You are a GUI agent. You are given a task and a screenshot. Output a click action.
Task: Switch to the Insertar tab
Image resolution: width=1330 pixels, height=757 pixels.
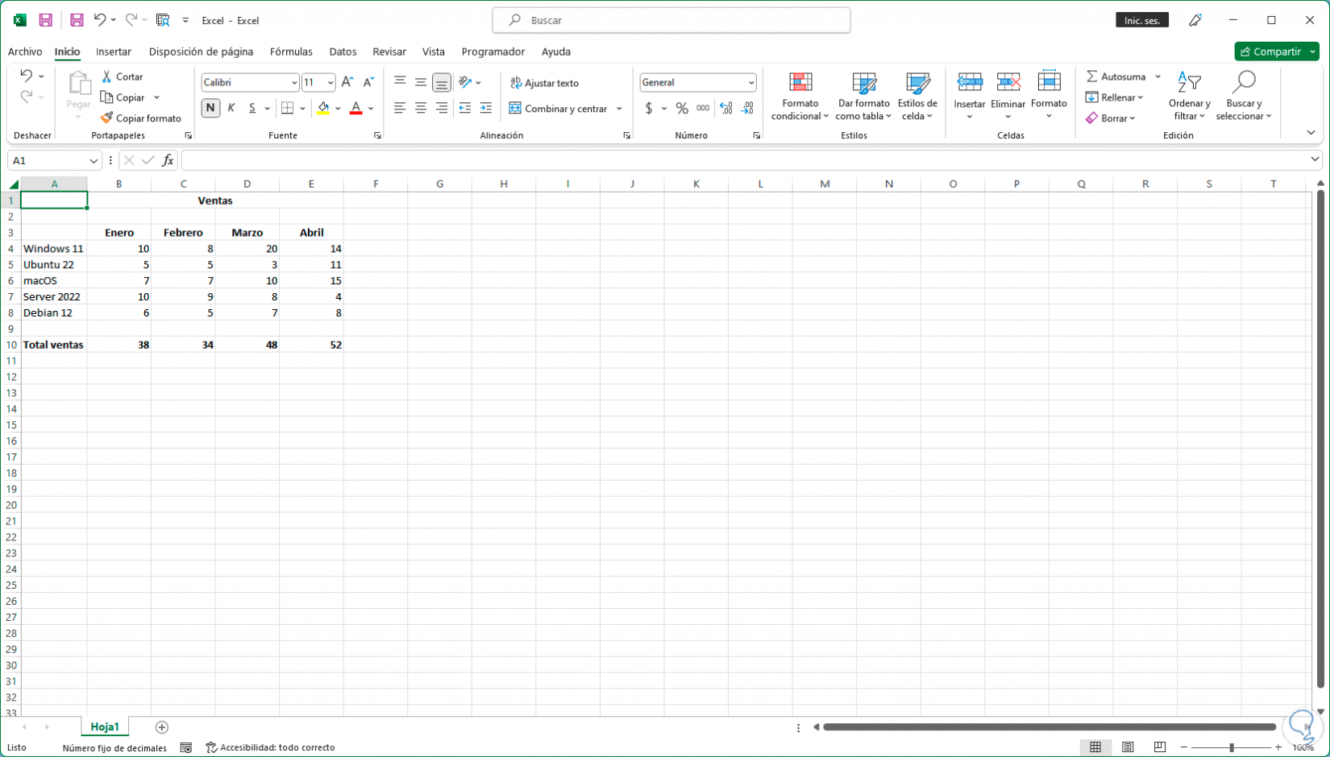(114, 52)
